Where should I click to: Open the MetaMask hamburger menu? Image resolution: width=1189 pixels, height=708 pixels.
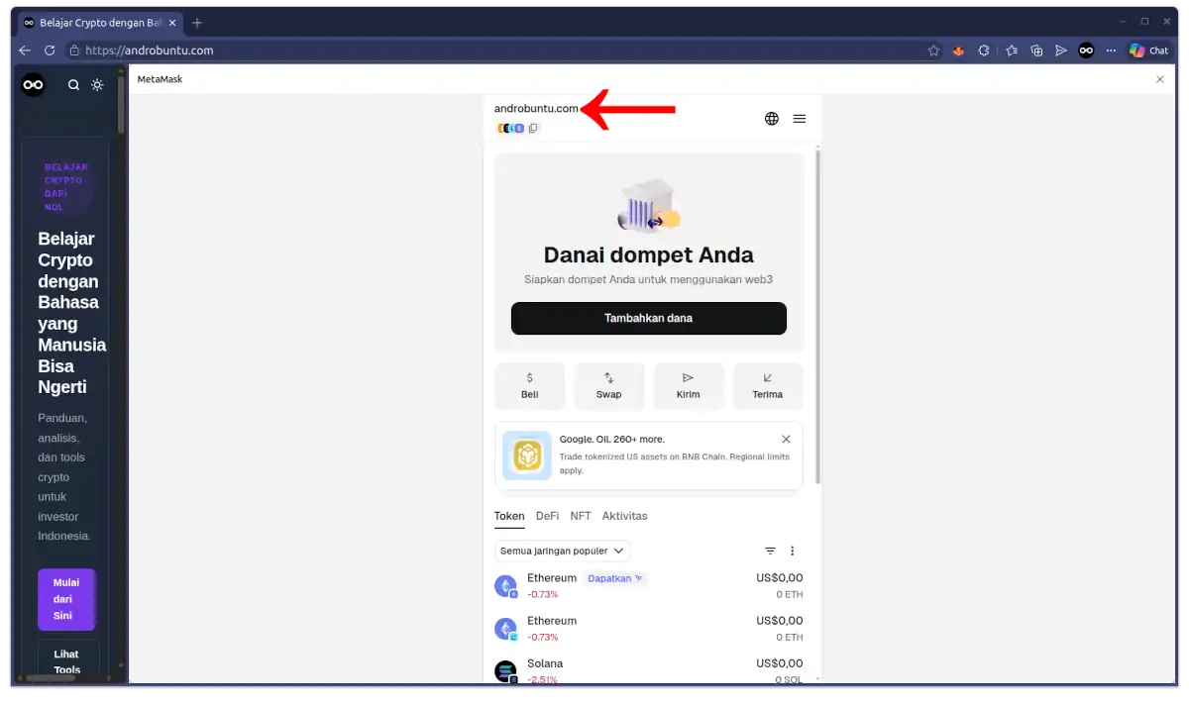point(800,118)
